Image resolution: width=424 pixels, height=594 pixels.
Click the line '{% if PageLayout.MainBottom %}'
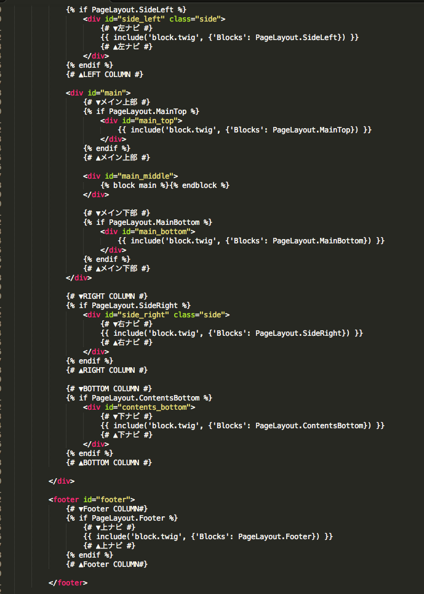click(x=148, y=222)
